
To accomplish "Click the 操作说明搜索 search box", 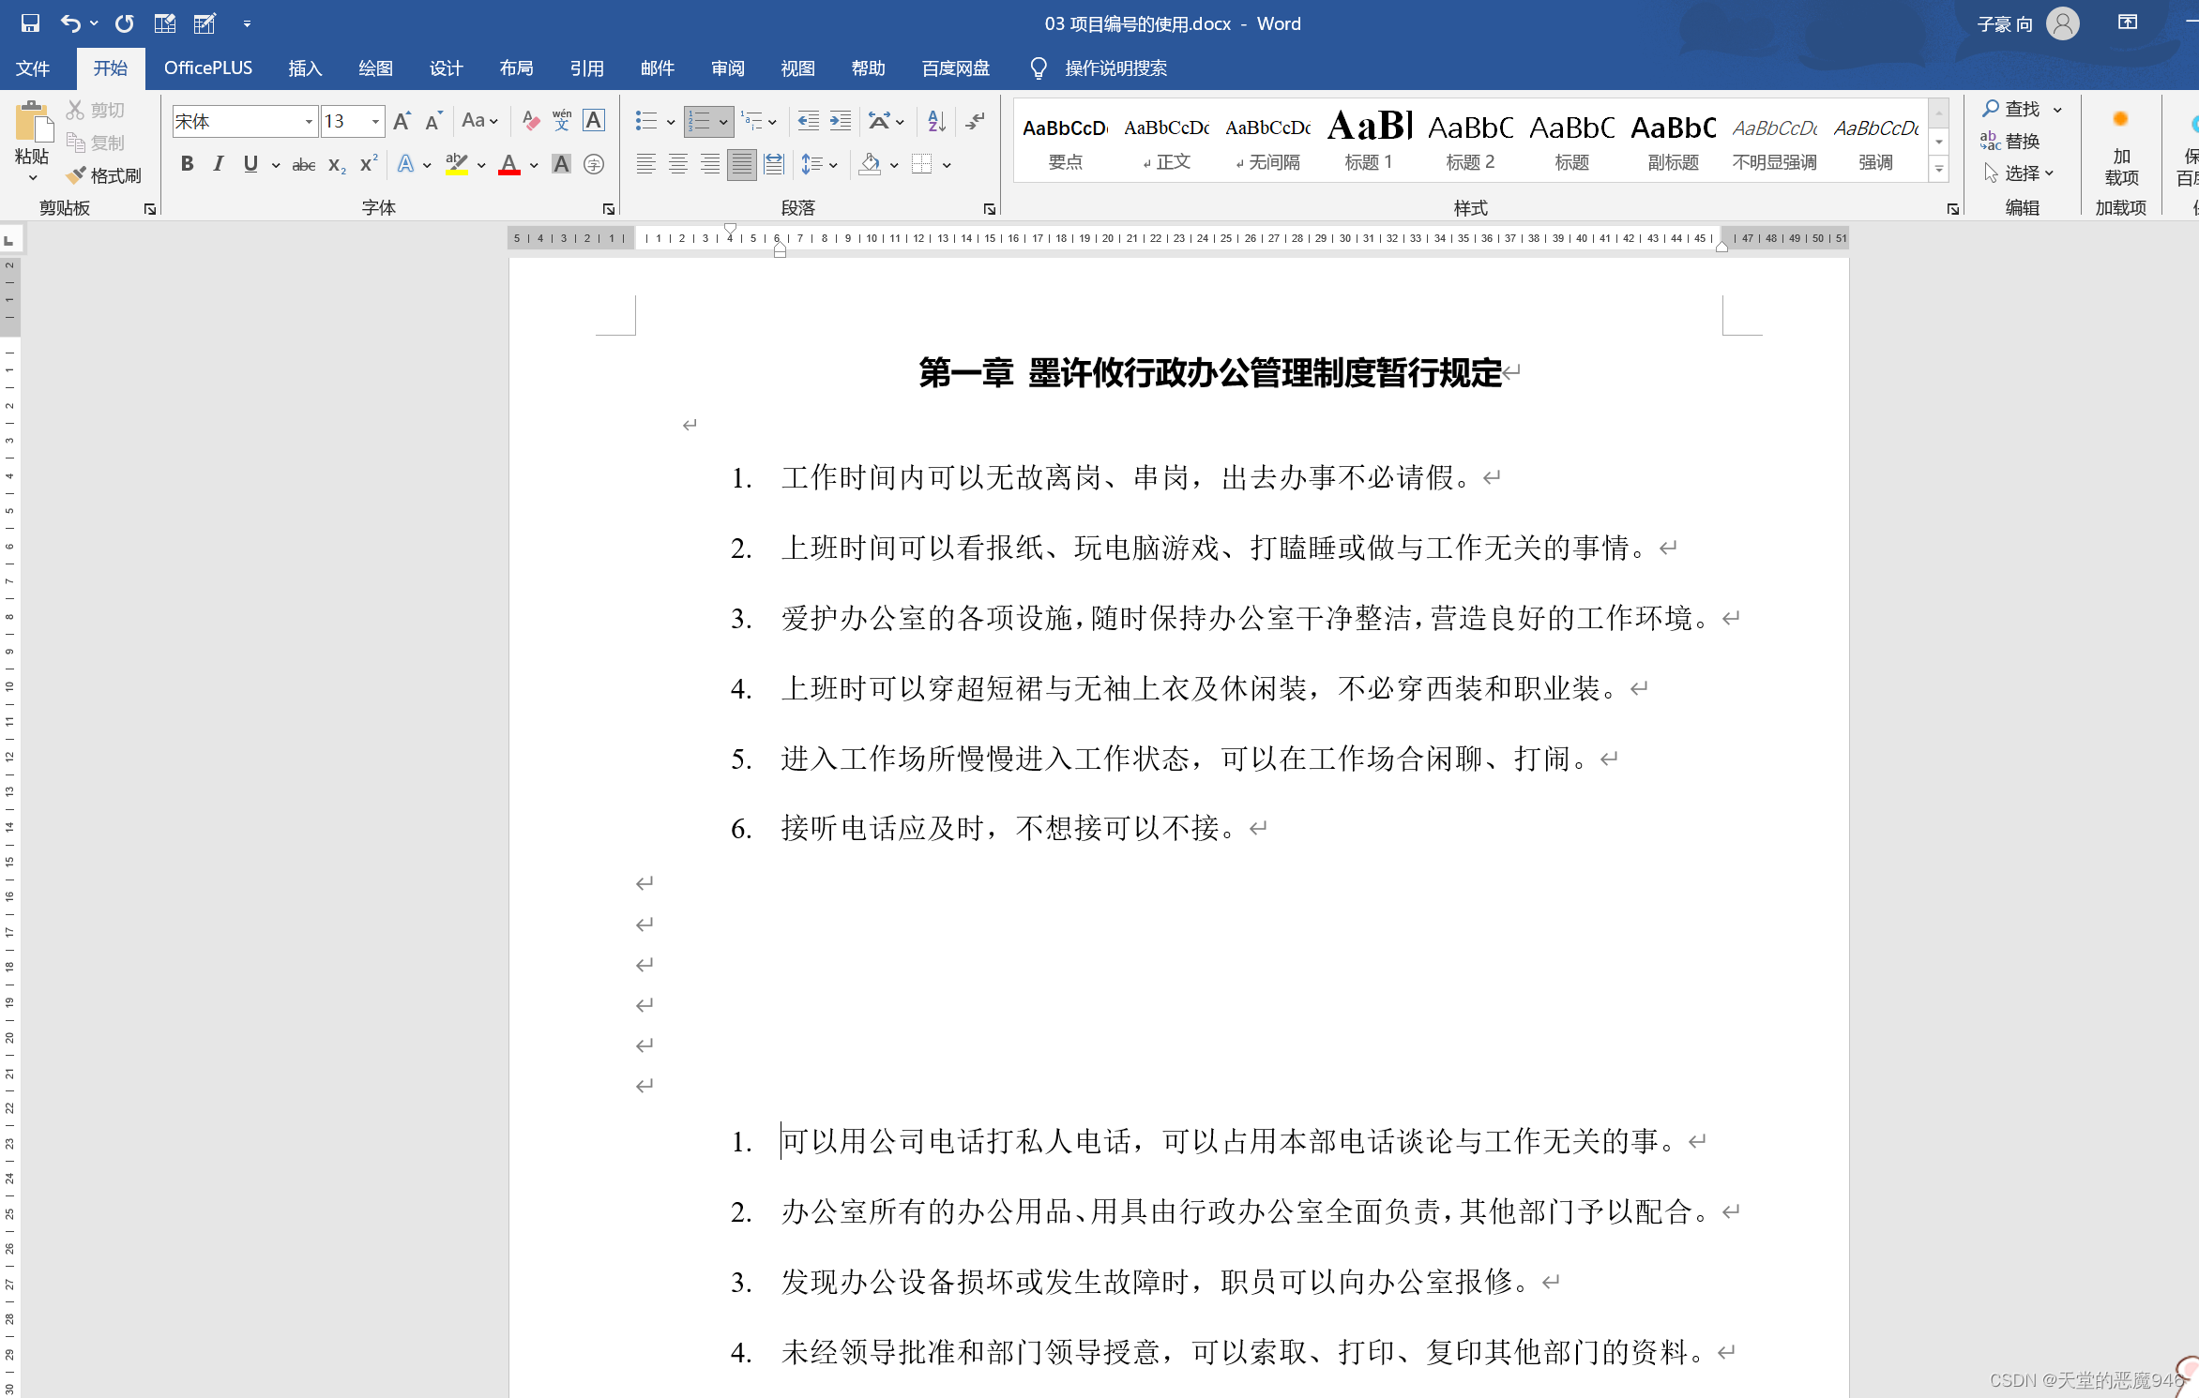I will tap(1115, 68).
